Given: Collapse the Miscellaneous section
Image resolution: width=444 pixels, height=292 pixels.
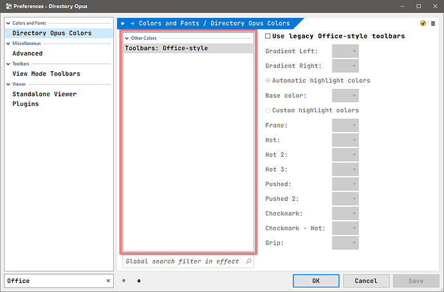Looking at the screenshot, I should [x=8, y=44].
